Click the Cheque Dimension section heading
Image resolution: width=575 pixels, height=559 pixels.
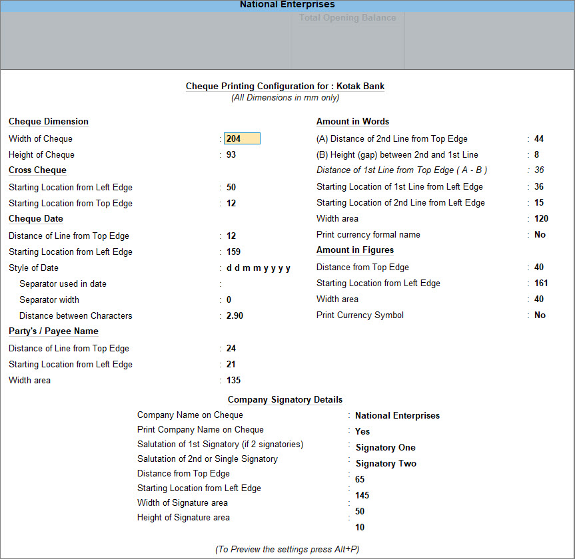coord(49,122)
